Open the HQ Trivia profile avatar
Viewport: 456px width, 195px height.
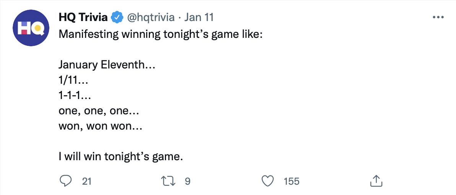coord(30,29)
